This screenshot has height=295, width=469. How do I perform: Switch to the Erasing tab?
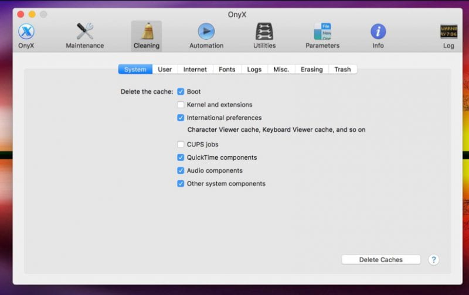(312, 69)
